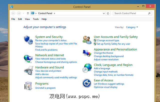
Task: Click Change desktop background
Action: 109,56
